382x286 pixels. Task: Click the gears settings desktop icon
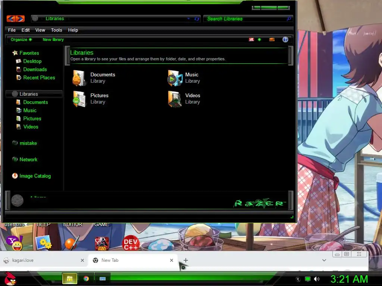tap(43, 243)
